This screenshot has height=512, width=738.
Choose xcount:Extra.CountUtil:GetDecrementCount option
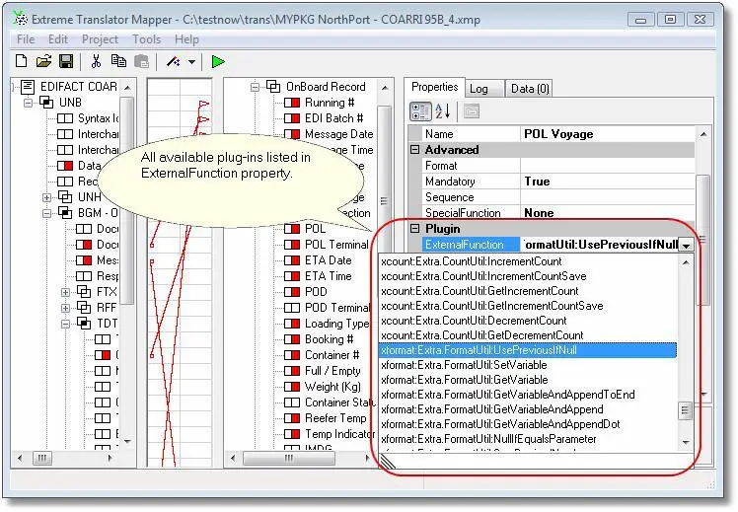[x=527, y=335]
